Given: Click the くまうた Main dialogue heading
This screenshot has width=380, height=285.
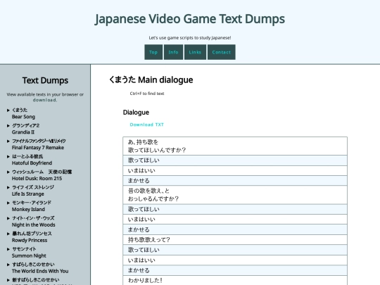Looking at the screenshot, I should [151, 80].
